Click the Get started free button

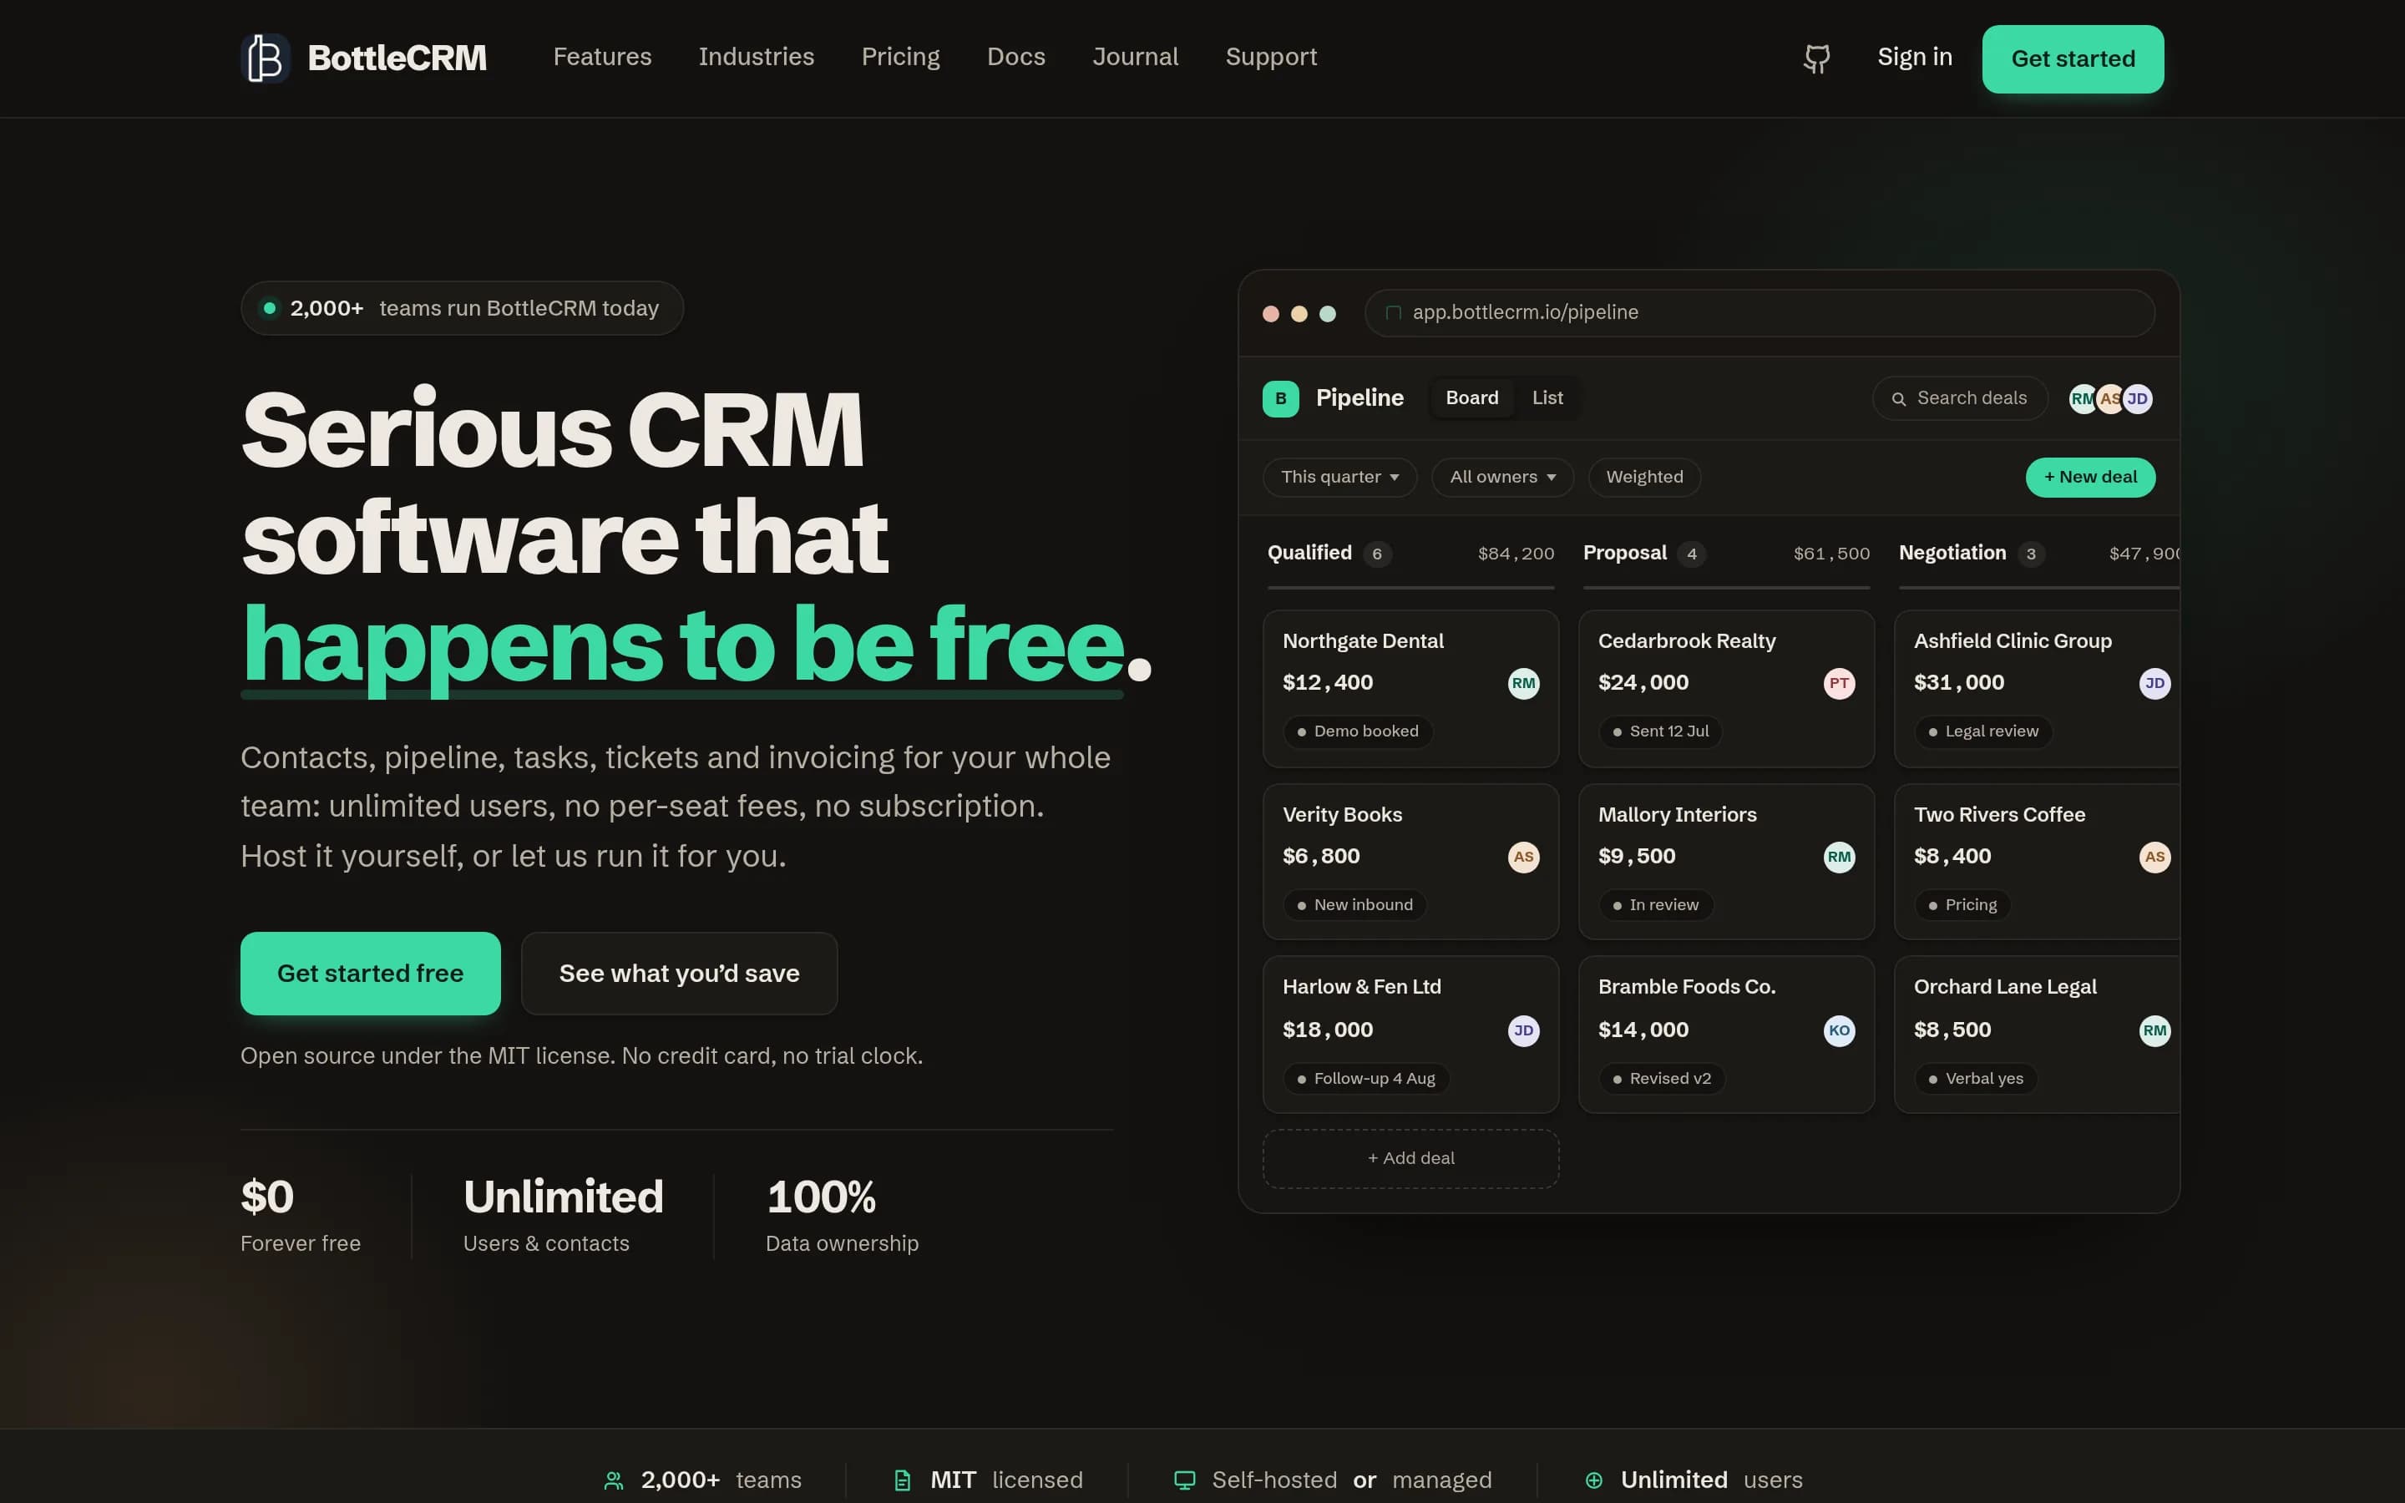coord(371,973)
